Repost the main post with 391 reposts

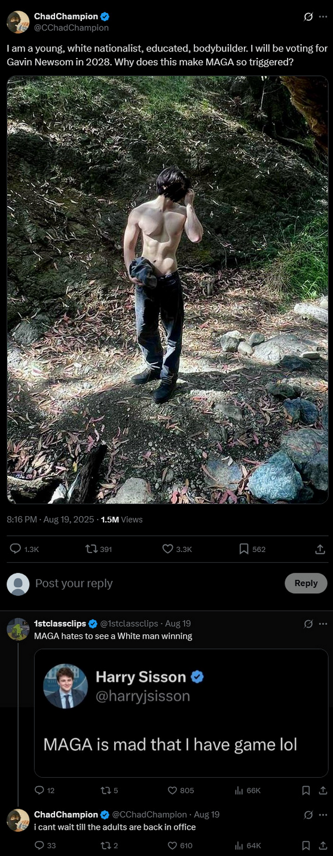(x=99, y=549)
